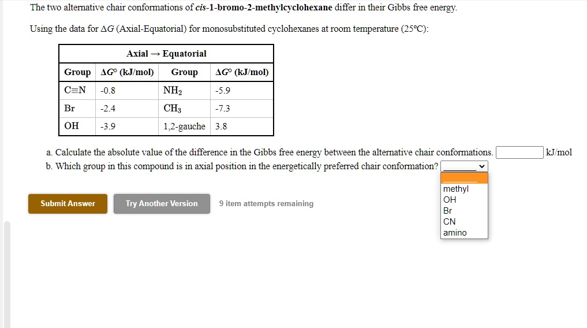The height and width of the screenshot is (328, 587).
Task: Click the C≡N group cell in table
Action: pyautogui.click(x=75, y=91)
